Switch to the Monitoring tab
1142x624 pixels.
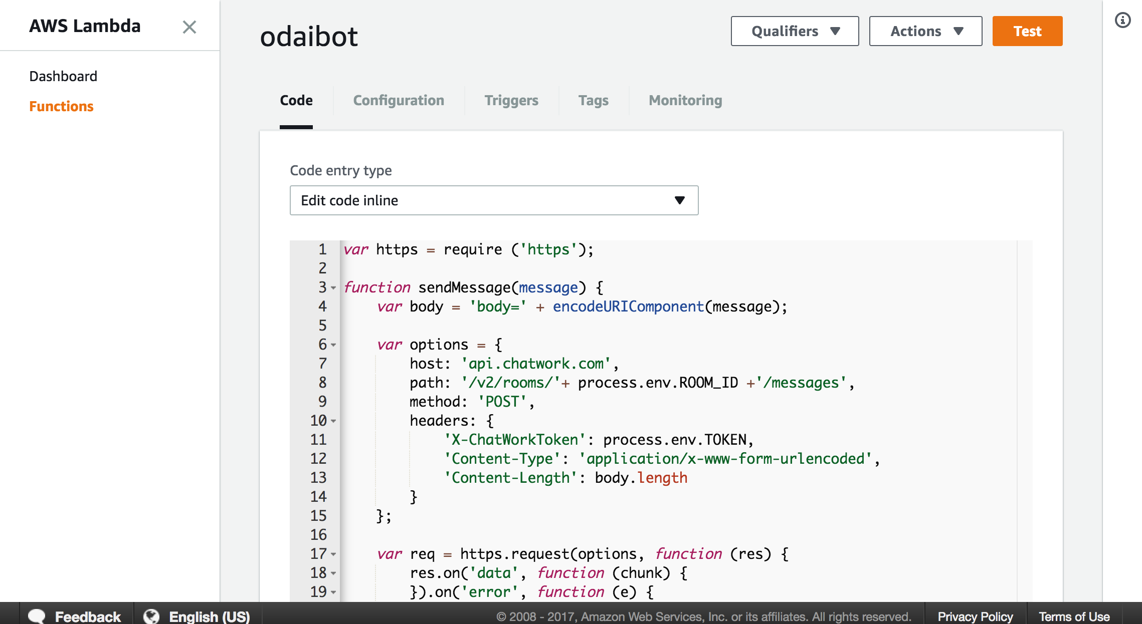[685, 100]
